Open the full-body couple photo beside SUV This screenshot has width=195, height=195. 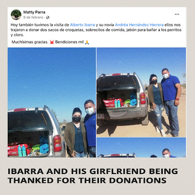click(x=141, y=92)
